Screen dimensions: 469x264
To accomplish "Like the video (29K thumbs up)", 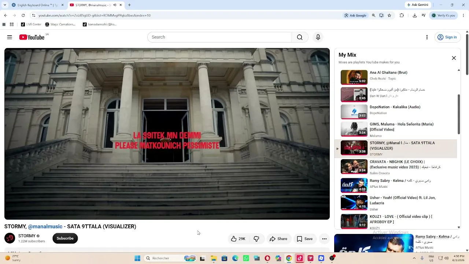I will 238,239.
